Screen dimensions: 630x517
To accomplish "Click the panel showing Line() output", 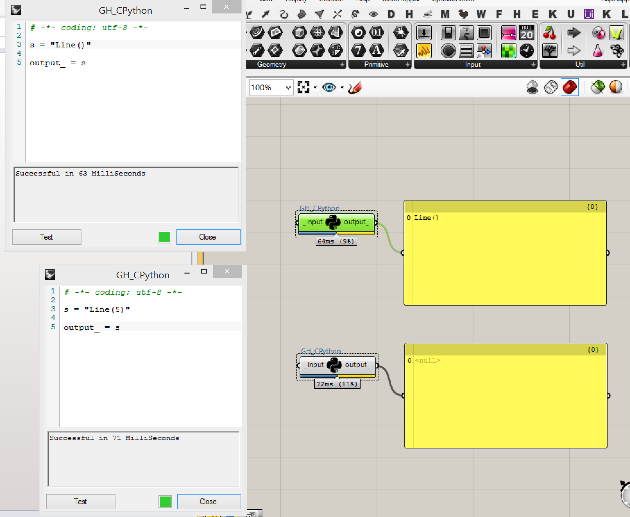I will [x=505, y=253].
